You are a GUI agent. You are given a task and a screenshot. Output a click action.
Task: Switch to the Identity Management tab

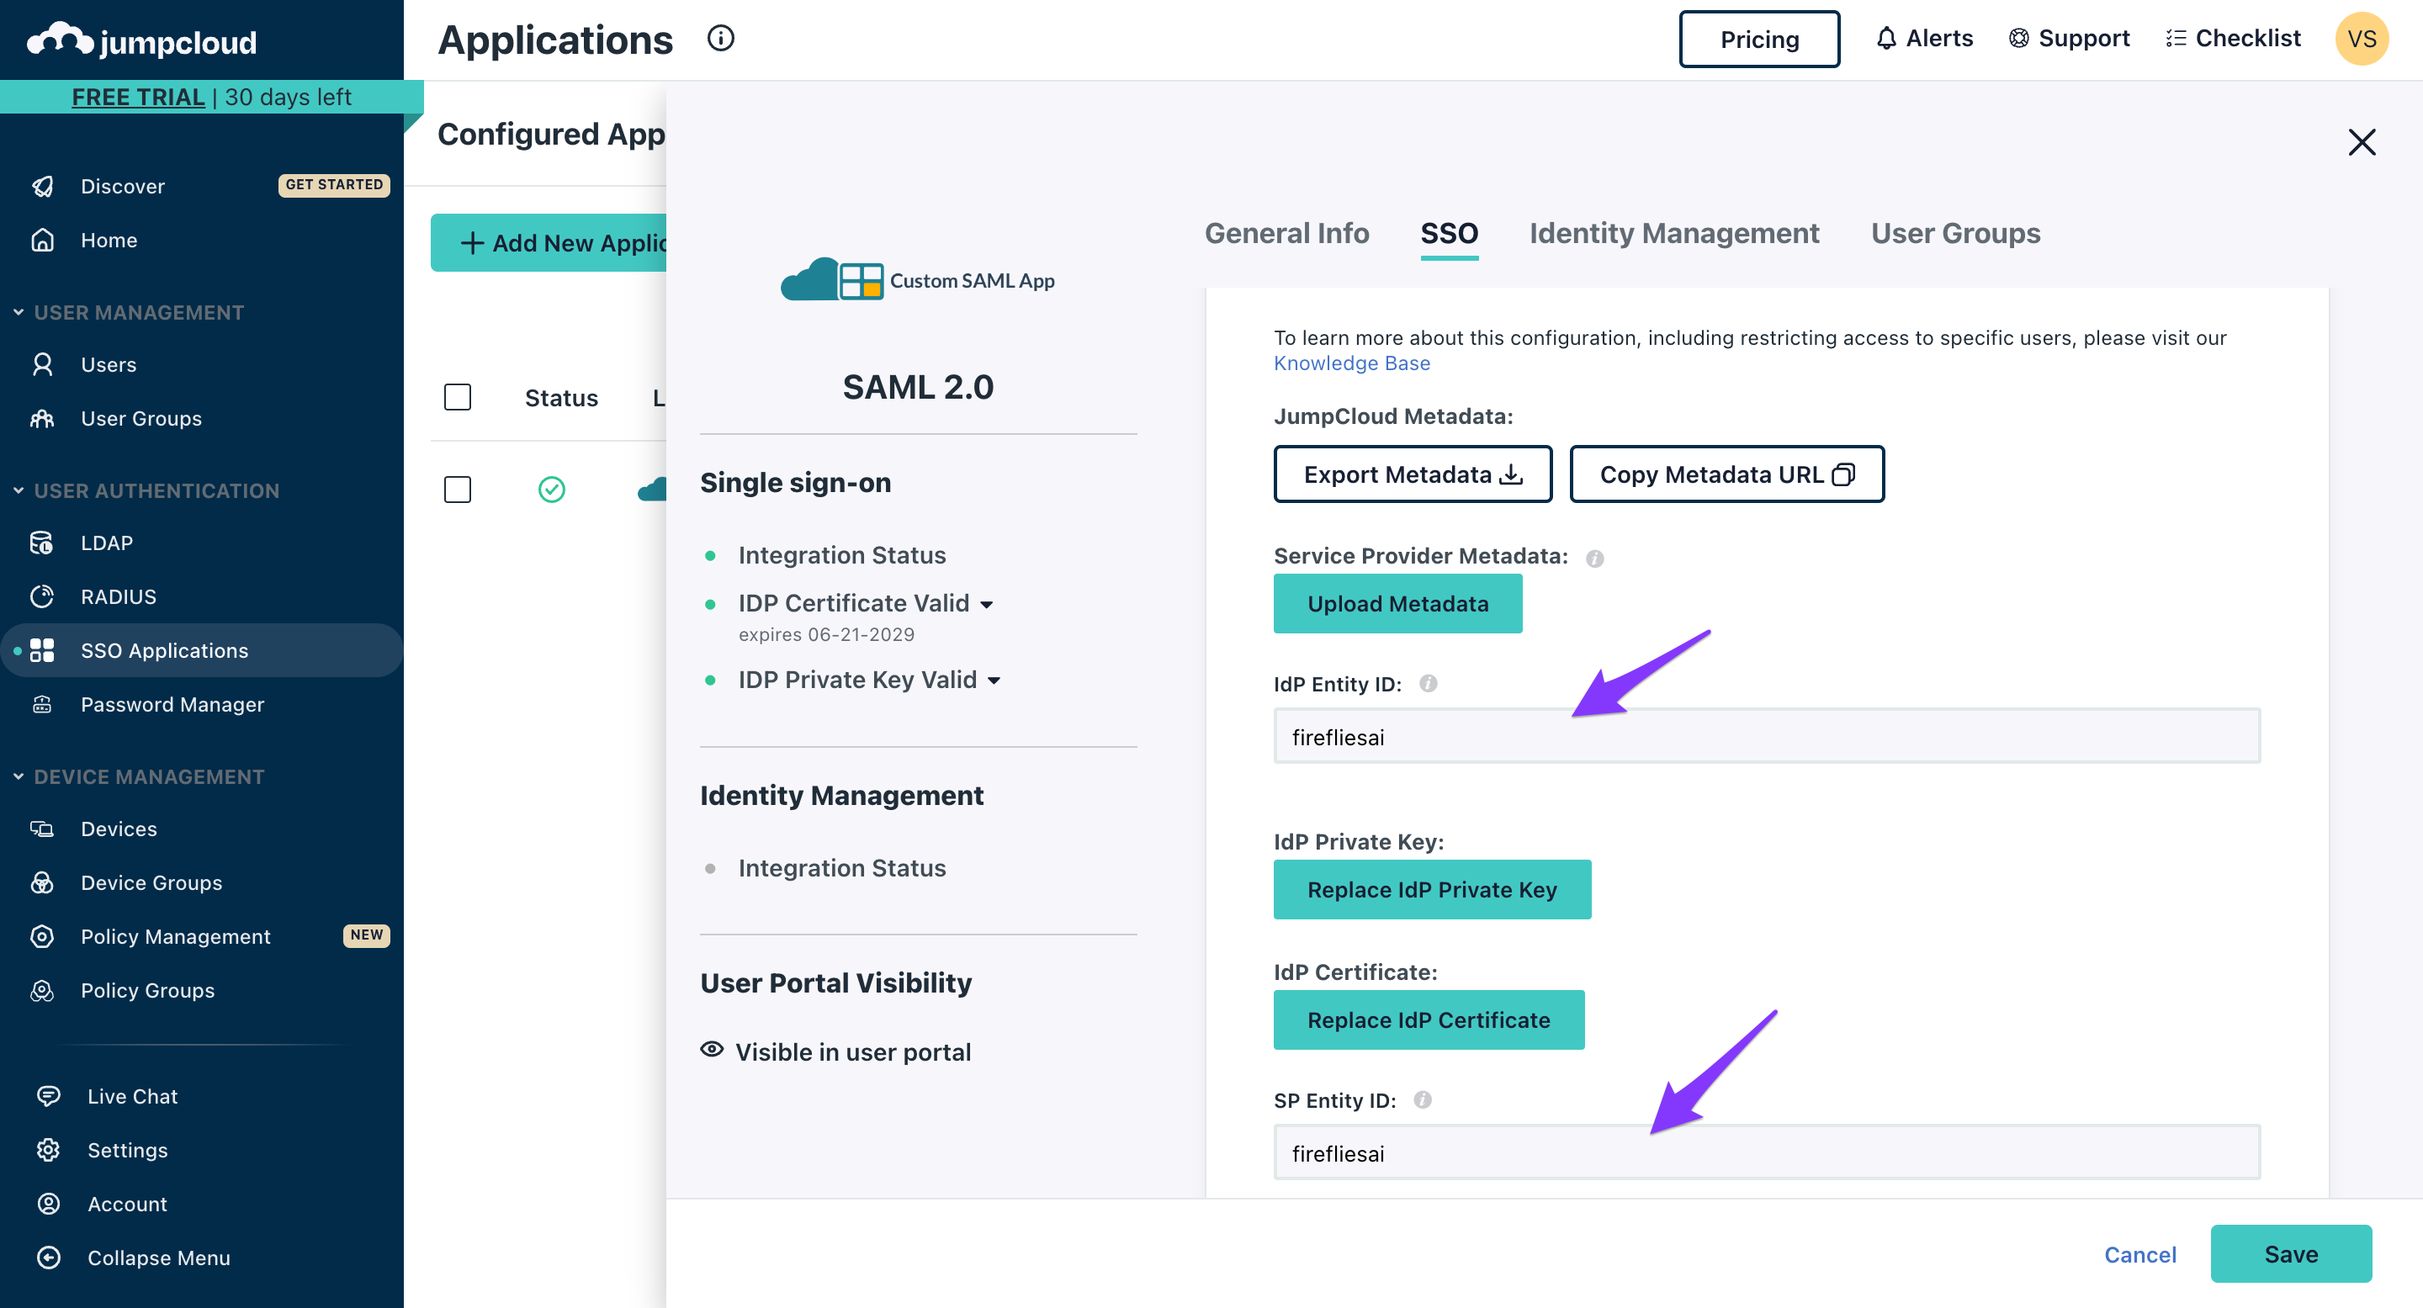coord(1673,233)
